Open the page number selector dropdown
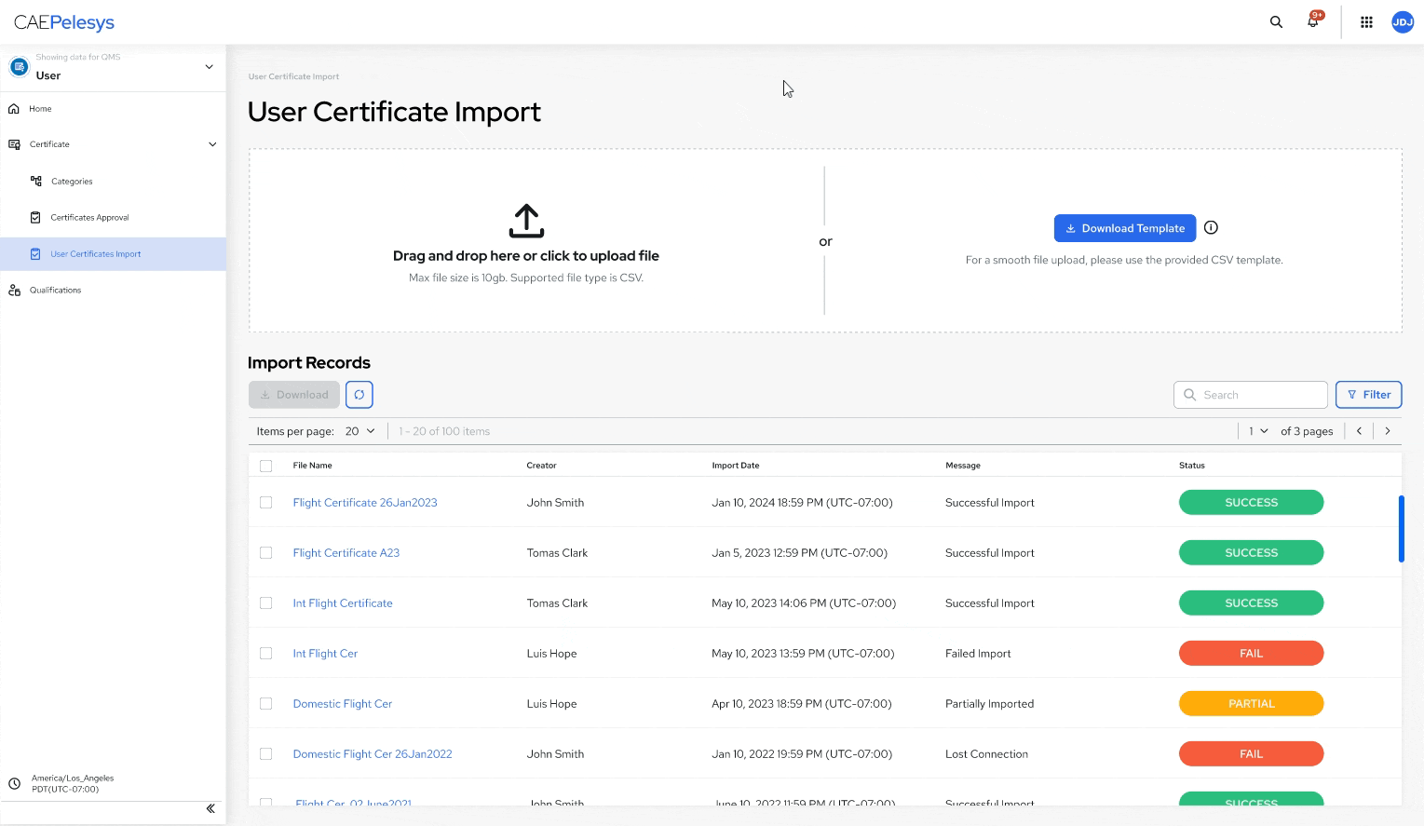Screen dimensions: 1424x826 click(1258, 430)
